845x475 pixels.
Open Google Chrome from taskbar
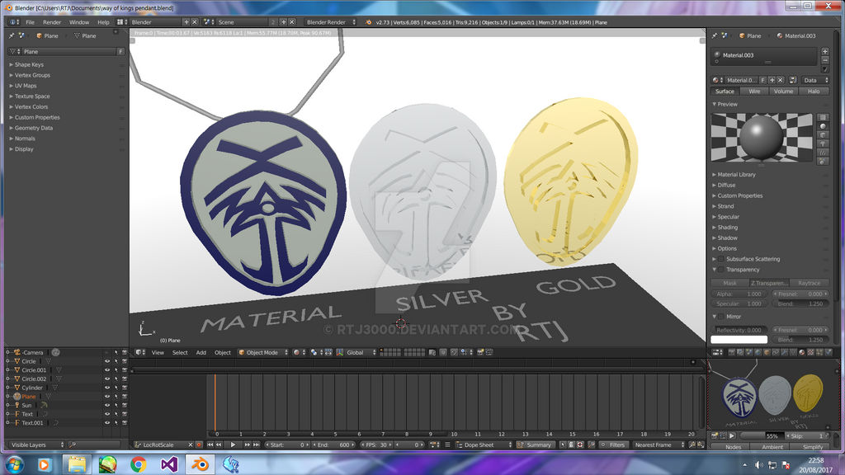139,464
